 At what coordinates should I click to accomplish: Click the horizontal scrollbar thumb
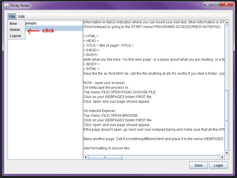(x=105, y=157)
